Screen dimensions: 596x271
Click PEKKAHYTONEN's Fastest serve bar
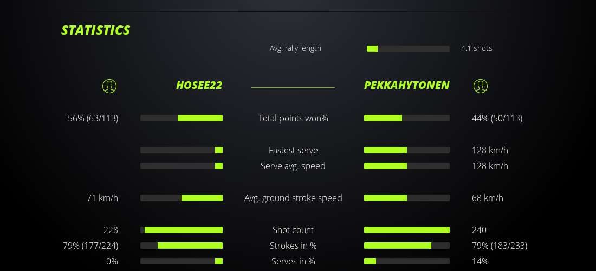coord(406,150)
